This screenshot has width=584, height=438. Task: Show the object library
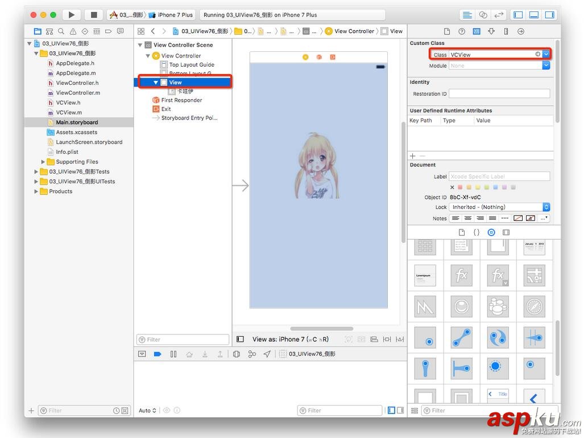pos(491,232)
